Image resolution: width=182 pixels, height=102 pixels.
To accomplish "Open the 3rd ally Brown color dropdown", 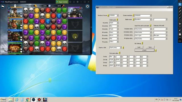I will pyautogui.click(x=112, y=63).
